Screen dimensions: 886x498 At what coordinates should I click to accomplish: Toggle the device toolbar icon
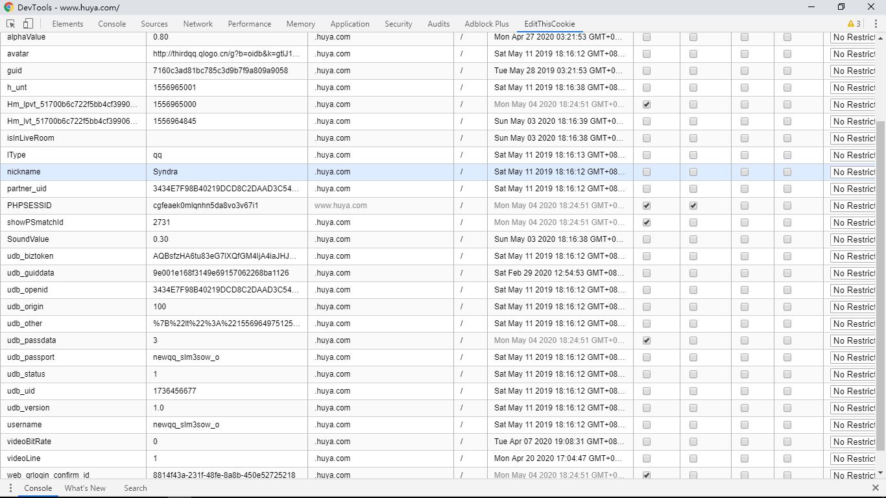[x=28, y=23]
